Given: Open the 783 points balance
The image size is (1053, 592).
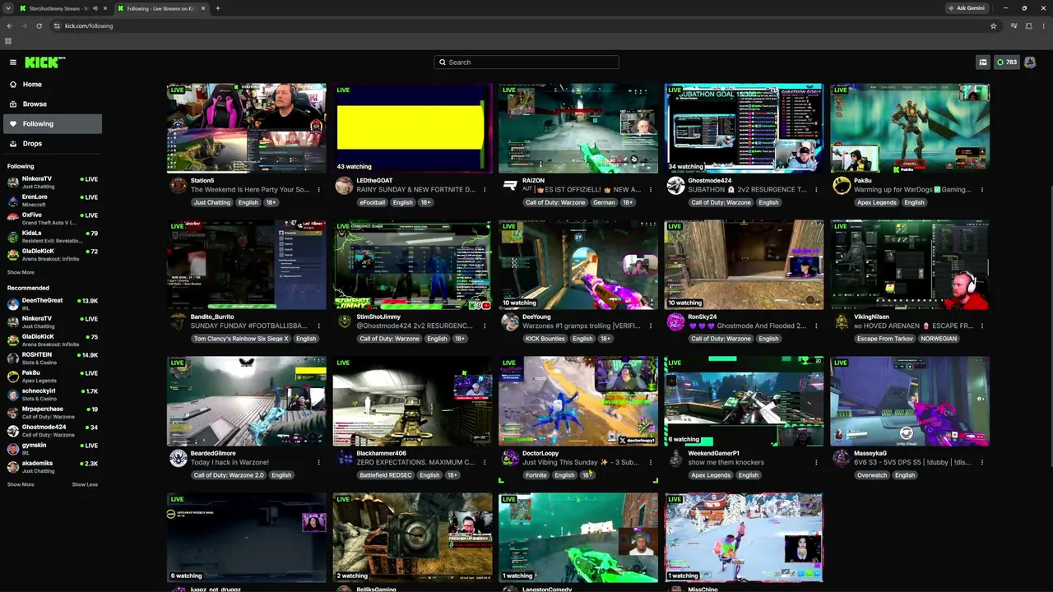Looking at the screenshot, I should click(x=1007, y=62).
